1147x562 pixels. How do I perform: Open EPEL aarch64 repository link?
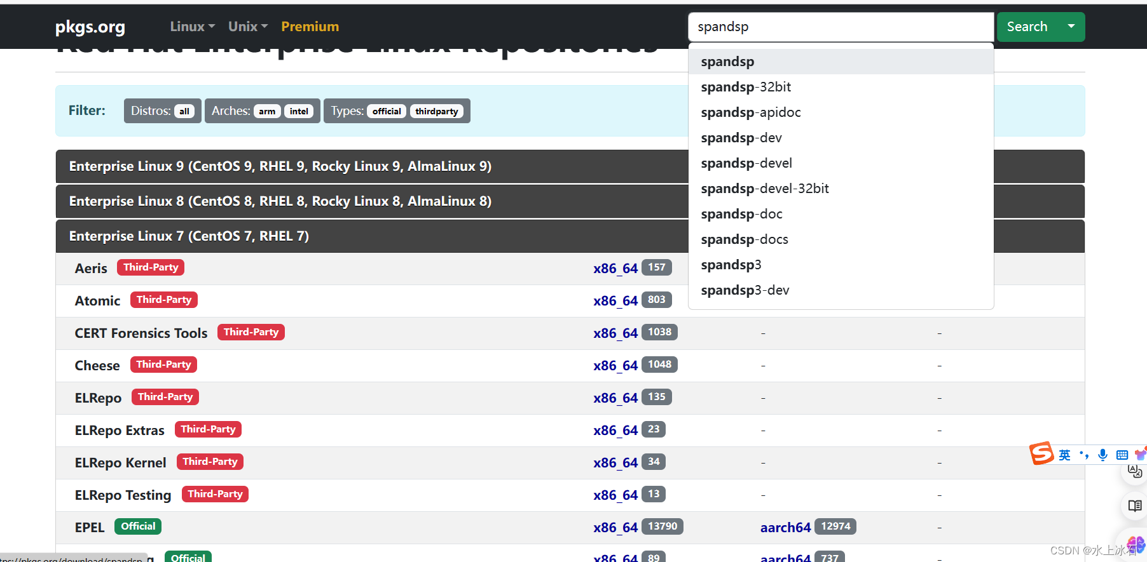tap(785, 527)
